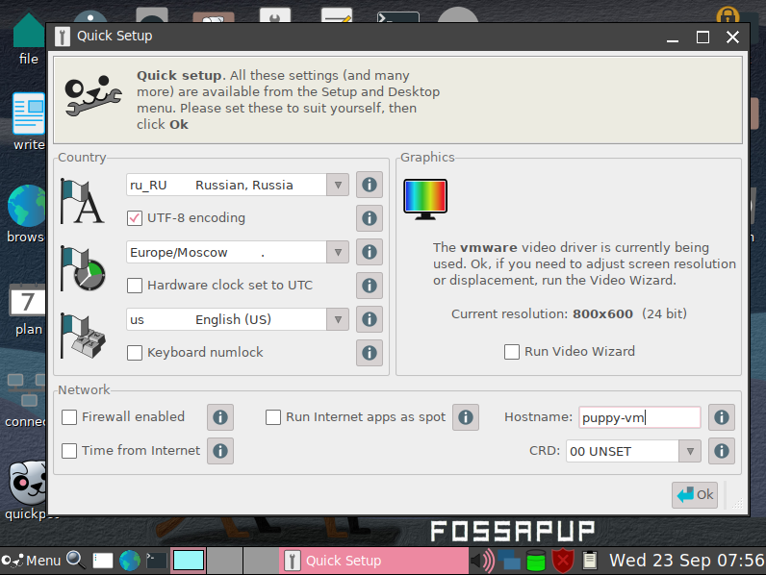Expand the CRD 00 UNSET dropdown arrow

[x=690, y=452]
